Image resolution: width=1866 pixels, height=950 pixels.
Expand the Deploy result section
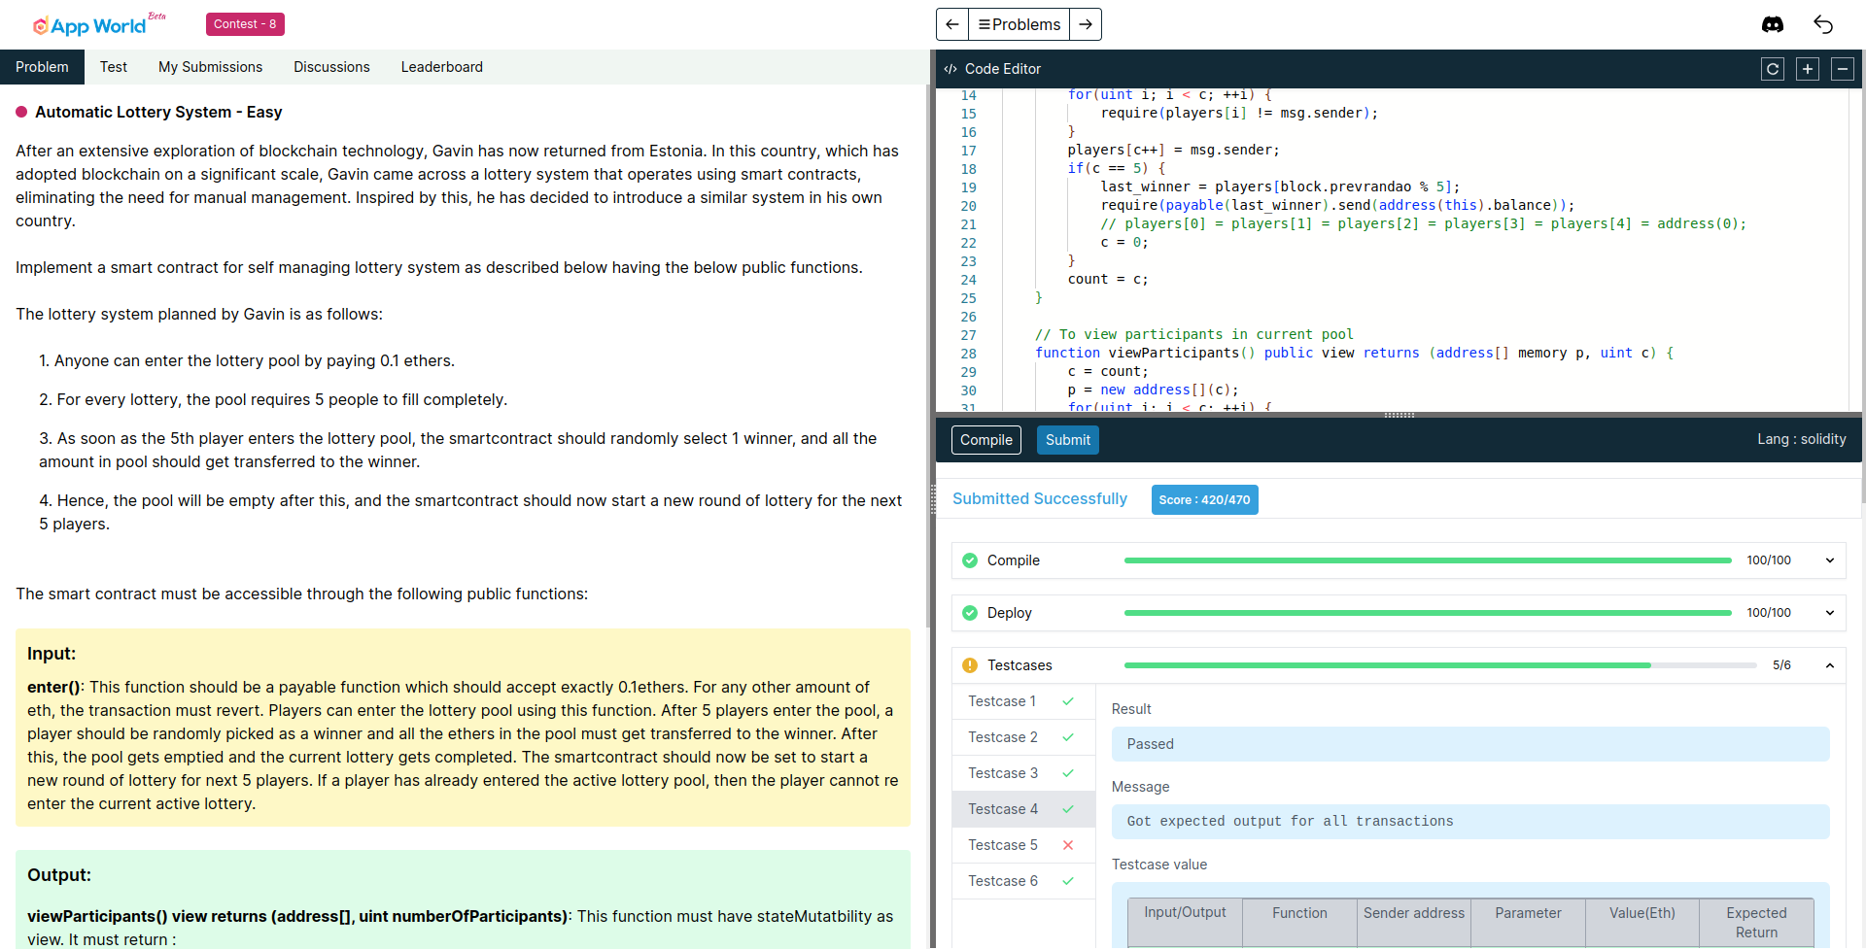tap(1829, 613)
